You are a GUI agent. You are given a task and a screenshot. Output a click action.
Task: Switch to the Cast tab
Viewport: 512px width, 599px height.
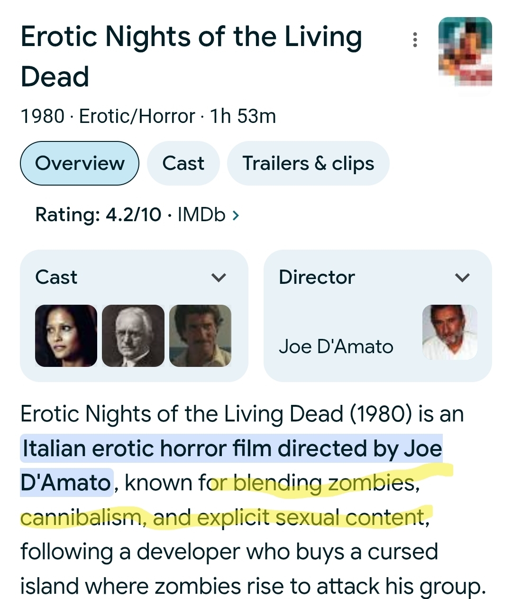tap(183, 163)
